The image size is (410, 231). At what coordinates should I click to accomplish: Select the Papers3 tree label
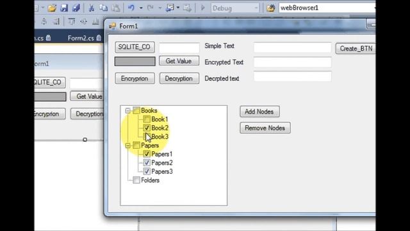(x=162, y=171)
